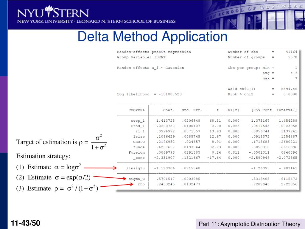Select 'Estimation strategy:' heading
The image size is (305, 229).
tap(43, 156)
